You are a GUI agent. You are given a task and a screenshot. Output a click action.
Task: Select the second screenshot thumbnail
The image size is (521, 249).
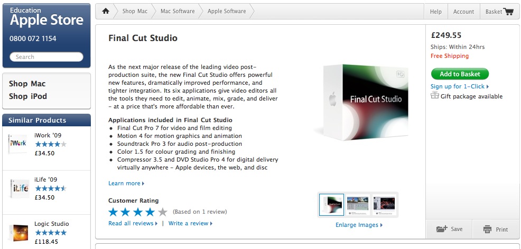pyautogui.click(x=358, y=205)
